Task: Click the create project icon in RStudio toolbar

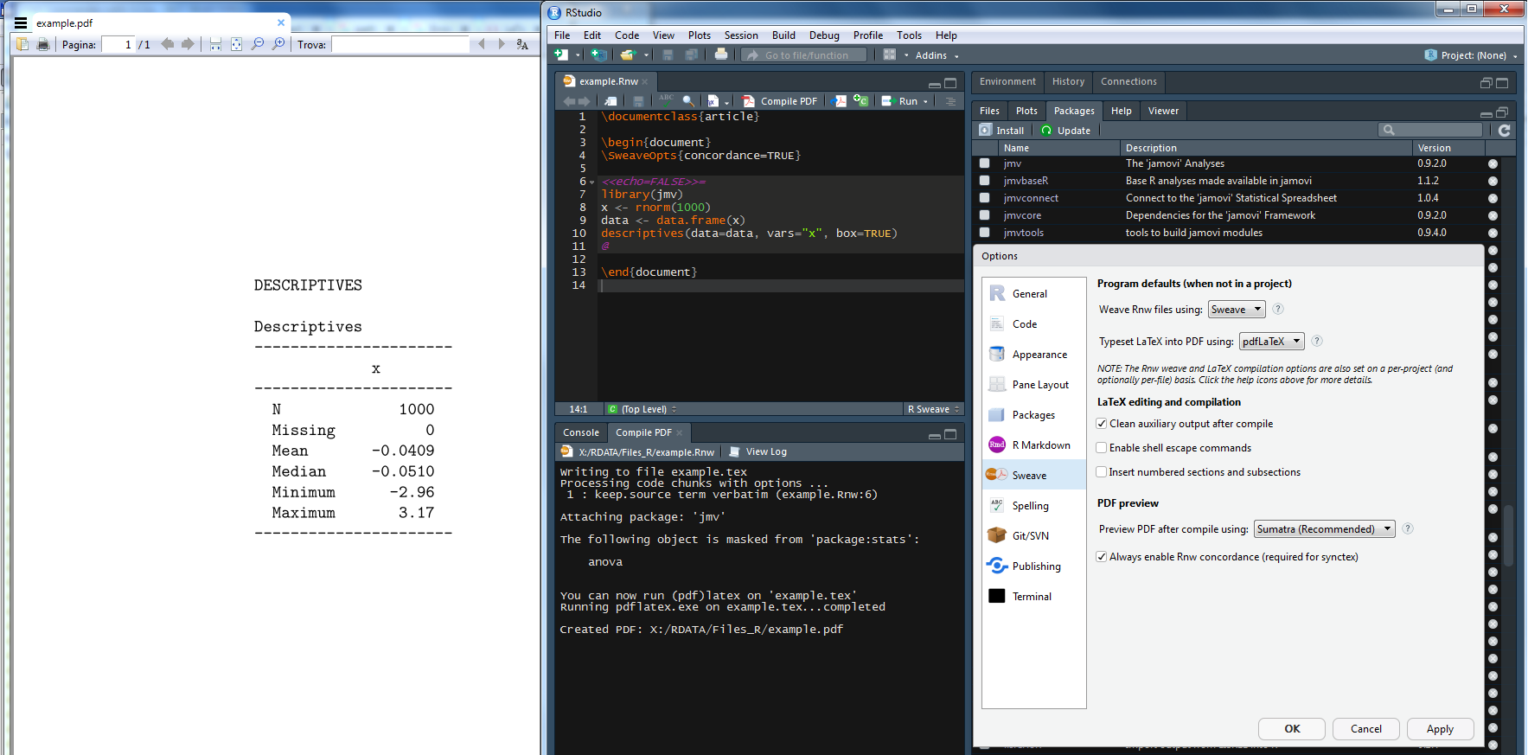Action: pos(598,54)
